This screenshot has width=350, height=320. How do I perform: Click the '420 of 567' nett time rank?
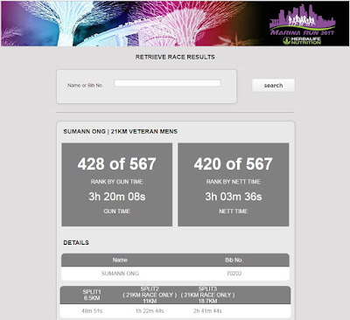tap(234, 163)
